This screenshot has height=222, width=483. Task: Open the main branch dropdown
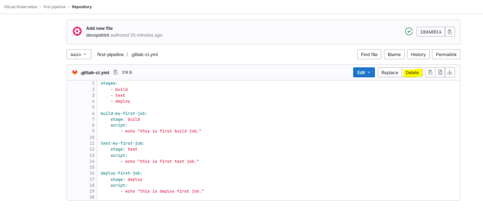click(x=79, y=55)
